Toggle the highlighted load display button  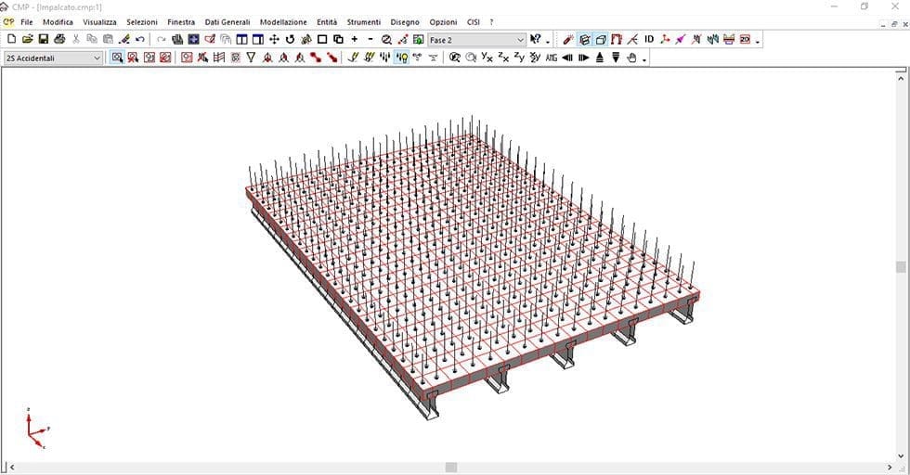pyautogui.click(x=401, y=58)
